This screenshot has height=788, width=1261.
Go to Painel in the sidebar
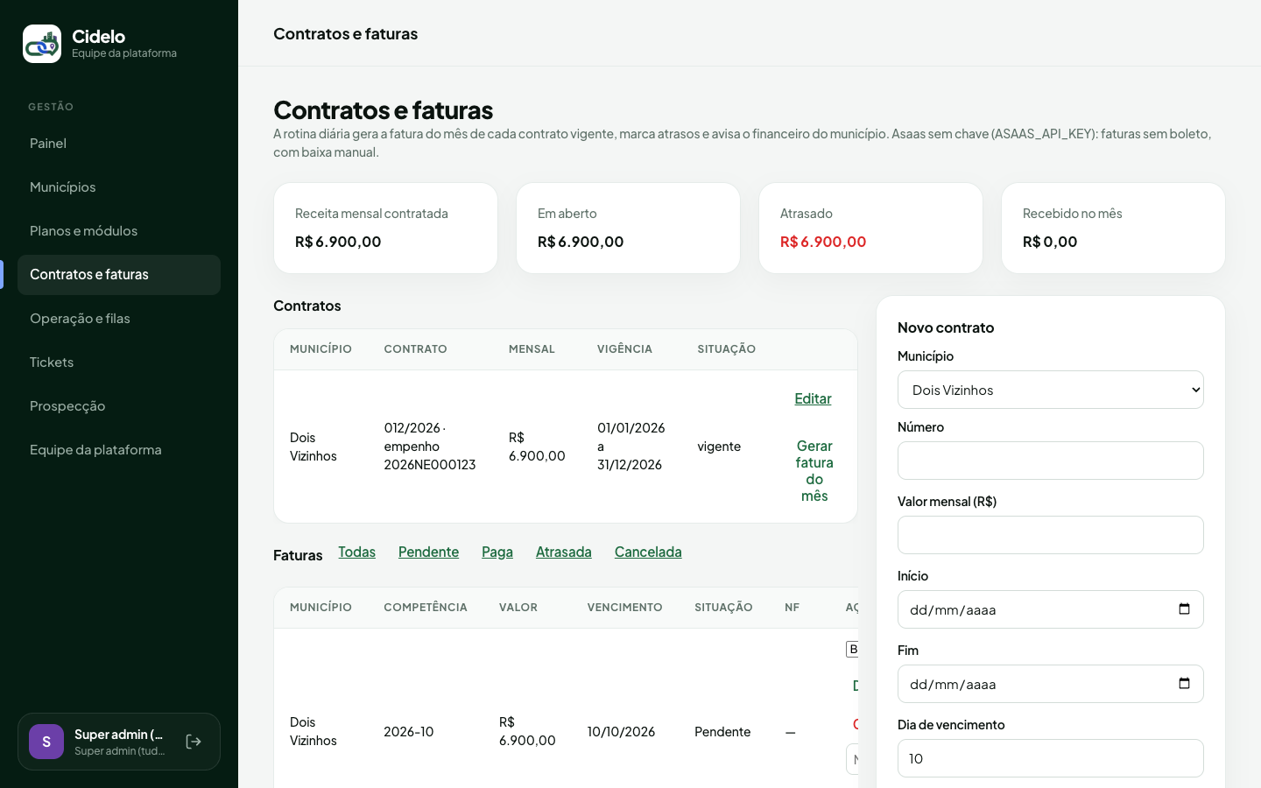coord(119,144)
